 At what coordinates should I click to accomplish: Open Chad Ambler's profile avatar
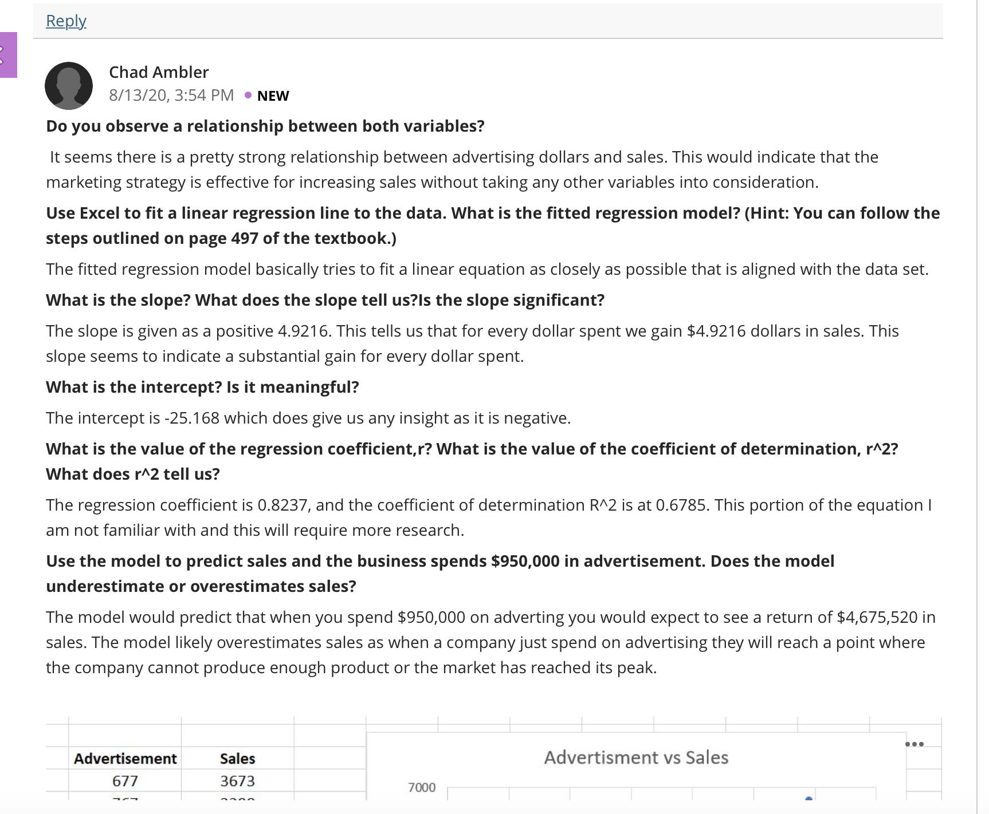pos(69,86)
